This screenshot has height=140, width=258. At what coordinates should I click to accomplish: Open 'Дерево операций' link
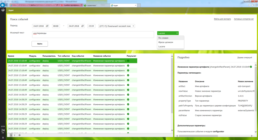(245, 57)
